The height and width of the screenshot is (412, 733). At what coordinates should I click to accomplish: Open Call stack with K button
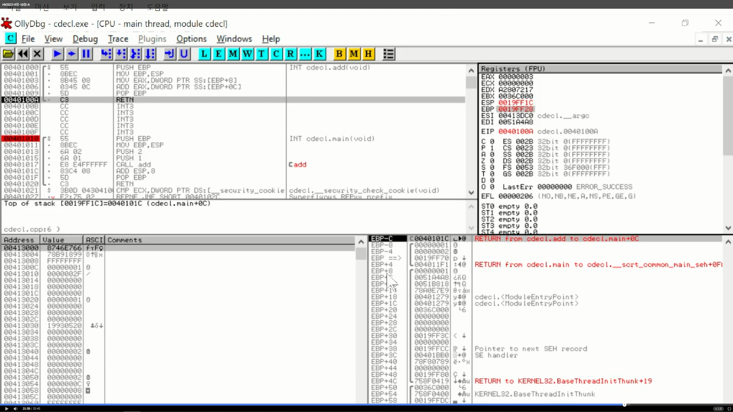pyautogui.click(x=319, y=54)
